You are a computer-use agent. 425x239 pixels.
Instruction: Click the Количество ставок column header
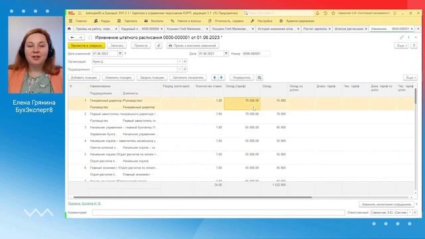coord(209,86)
